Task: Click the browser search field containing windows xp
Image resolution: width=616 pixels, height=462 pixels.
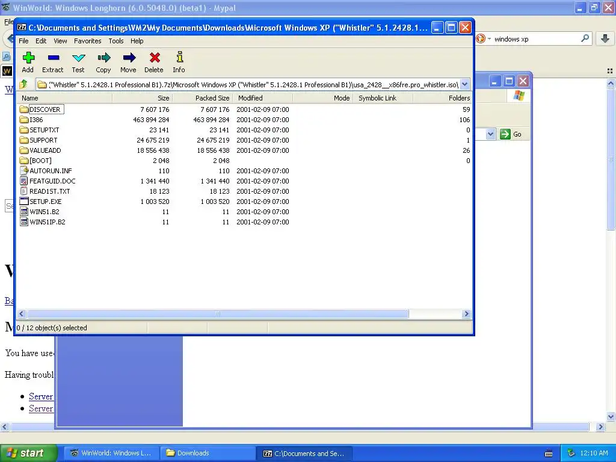Action: (535, 39)
